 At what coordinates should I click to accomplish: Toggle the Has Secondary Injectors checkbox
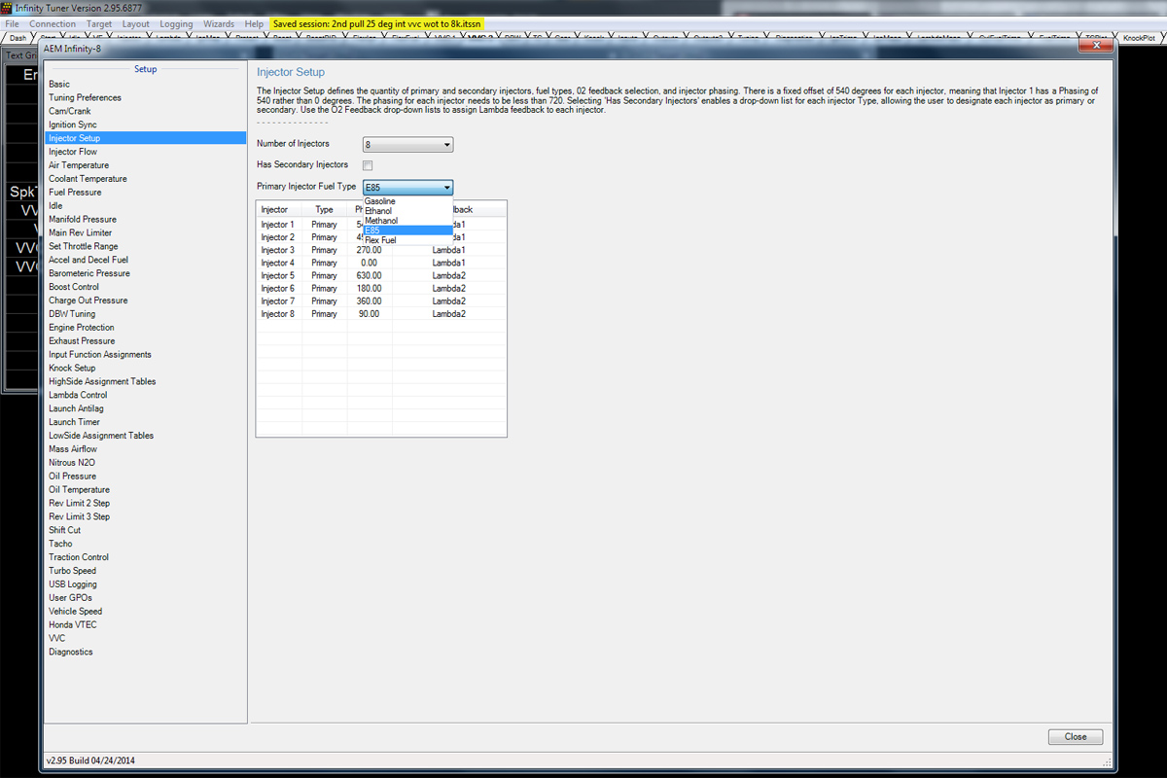point(368,166)
